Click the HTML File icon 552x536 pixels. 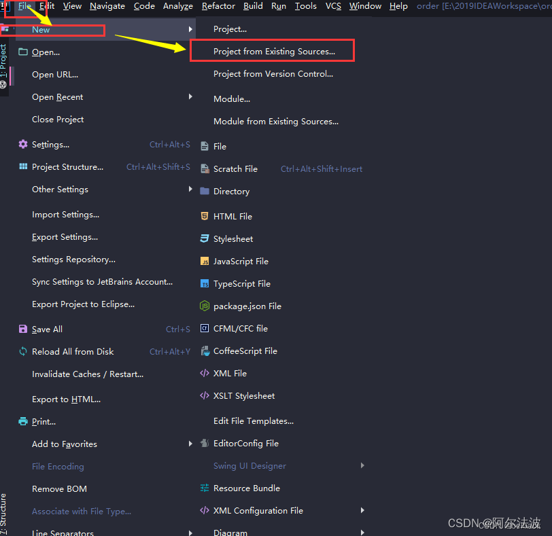pyautogui.click(x=205, y=216)
